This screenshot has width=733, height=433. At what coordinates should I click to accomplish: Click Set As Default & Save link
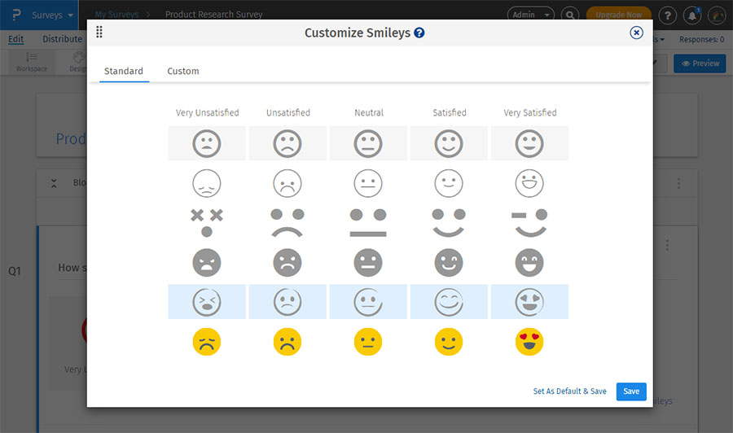coord(569,391)
